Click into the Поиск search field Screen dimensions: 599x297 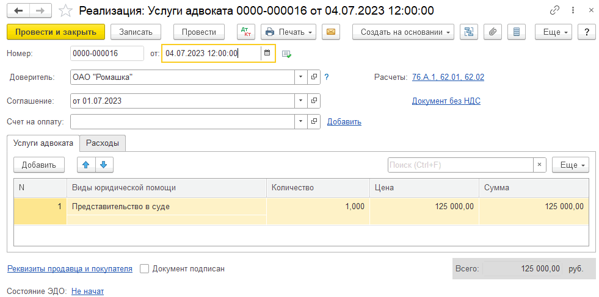point(460,165)
